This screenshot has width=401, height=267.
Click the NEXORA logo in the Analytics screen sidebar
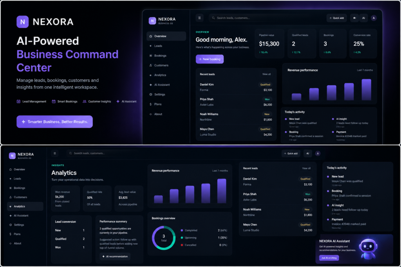[x=12, y=156]
